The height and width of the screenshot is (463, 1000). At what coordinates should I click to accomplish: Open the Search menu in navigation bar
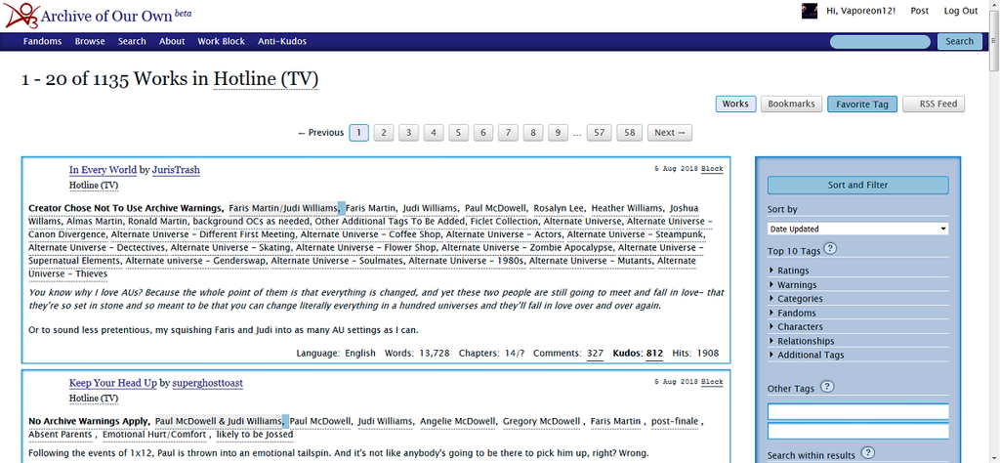pos(132,41)
